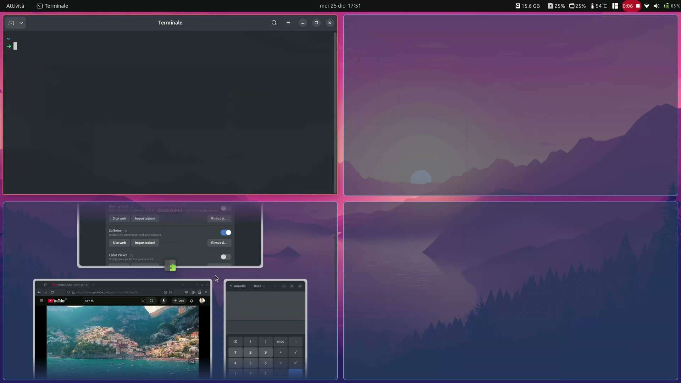The width and height of the screenshot is (681, 383).
Task: Open the Attività overview
Action: 15,6
